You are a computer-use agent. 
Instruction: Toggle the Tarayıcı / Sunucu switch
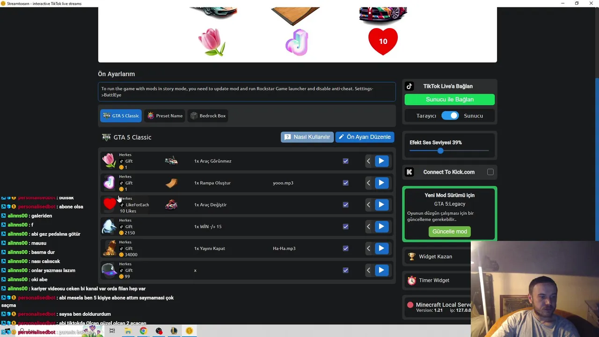pyautogui.click(x=450, y=116)
